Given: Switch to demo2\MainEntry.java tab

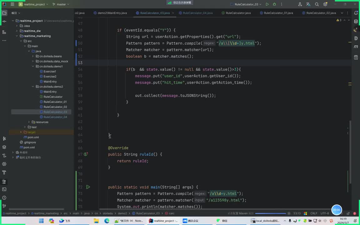Looking at the screenshot, I should point(112,13).
